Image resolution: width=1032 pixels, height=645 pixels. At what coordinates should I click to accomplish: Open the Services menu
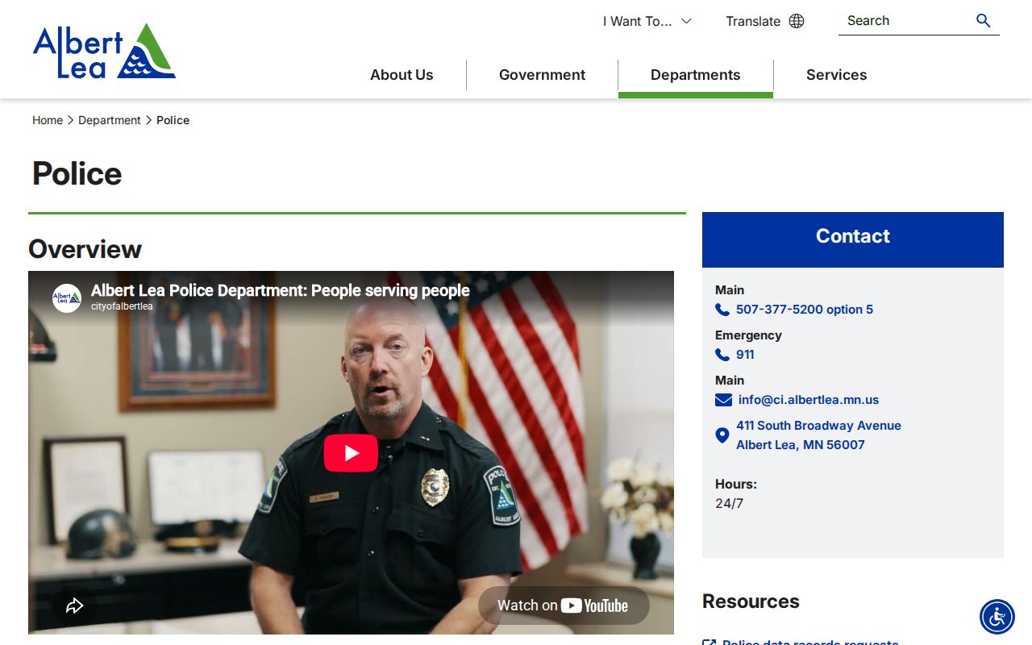click(x=837, y=75)
